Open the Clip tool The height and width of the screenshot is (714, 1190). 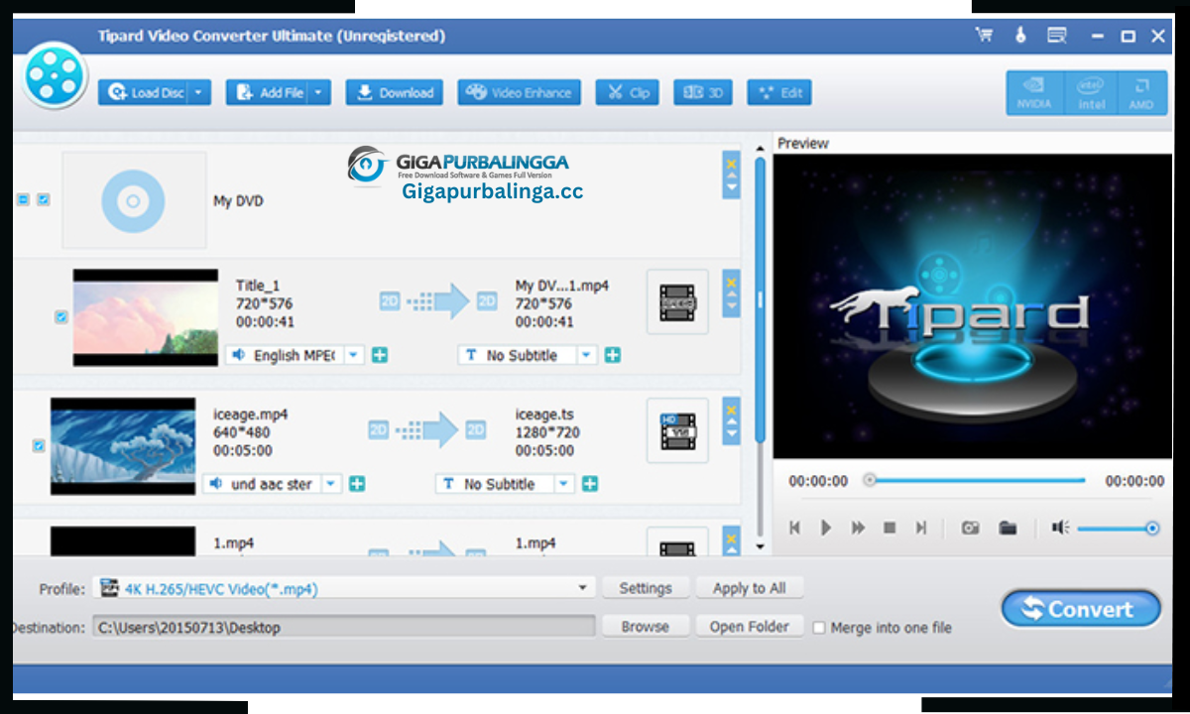coord(628,92)
